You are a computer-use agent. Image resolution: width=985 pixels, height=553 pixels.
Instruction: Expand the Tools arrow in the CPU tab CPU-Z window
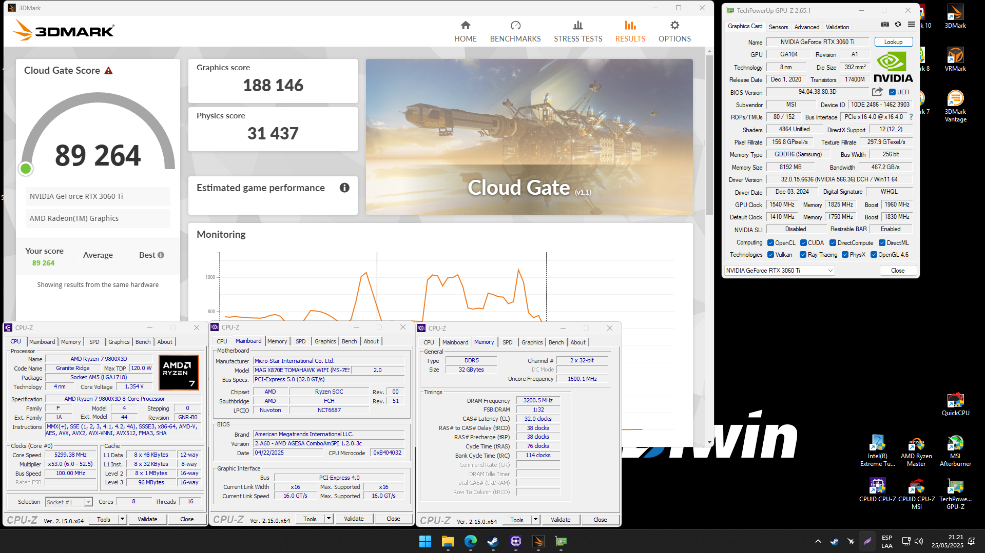122,519
